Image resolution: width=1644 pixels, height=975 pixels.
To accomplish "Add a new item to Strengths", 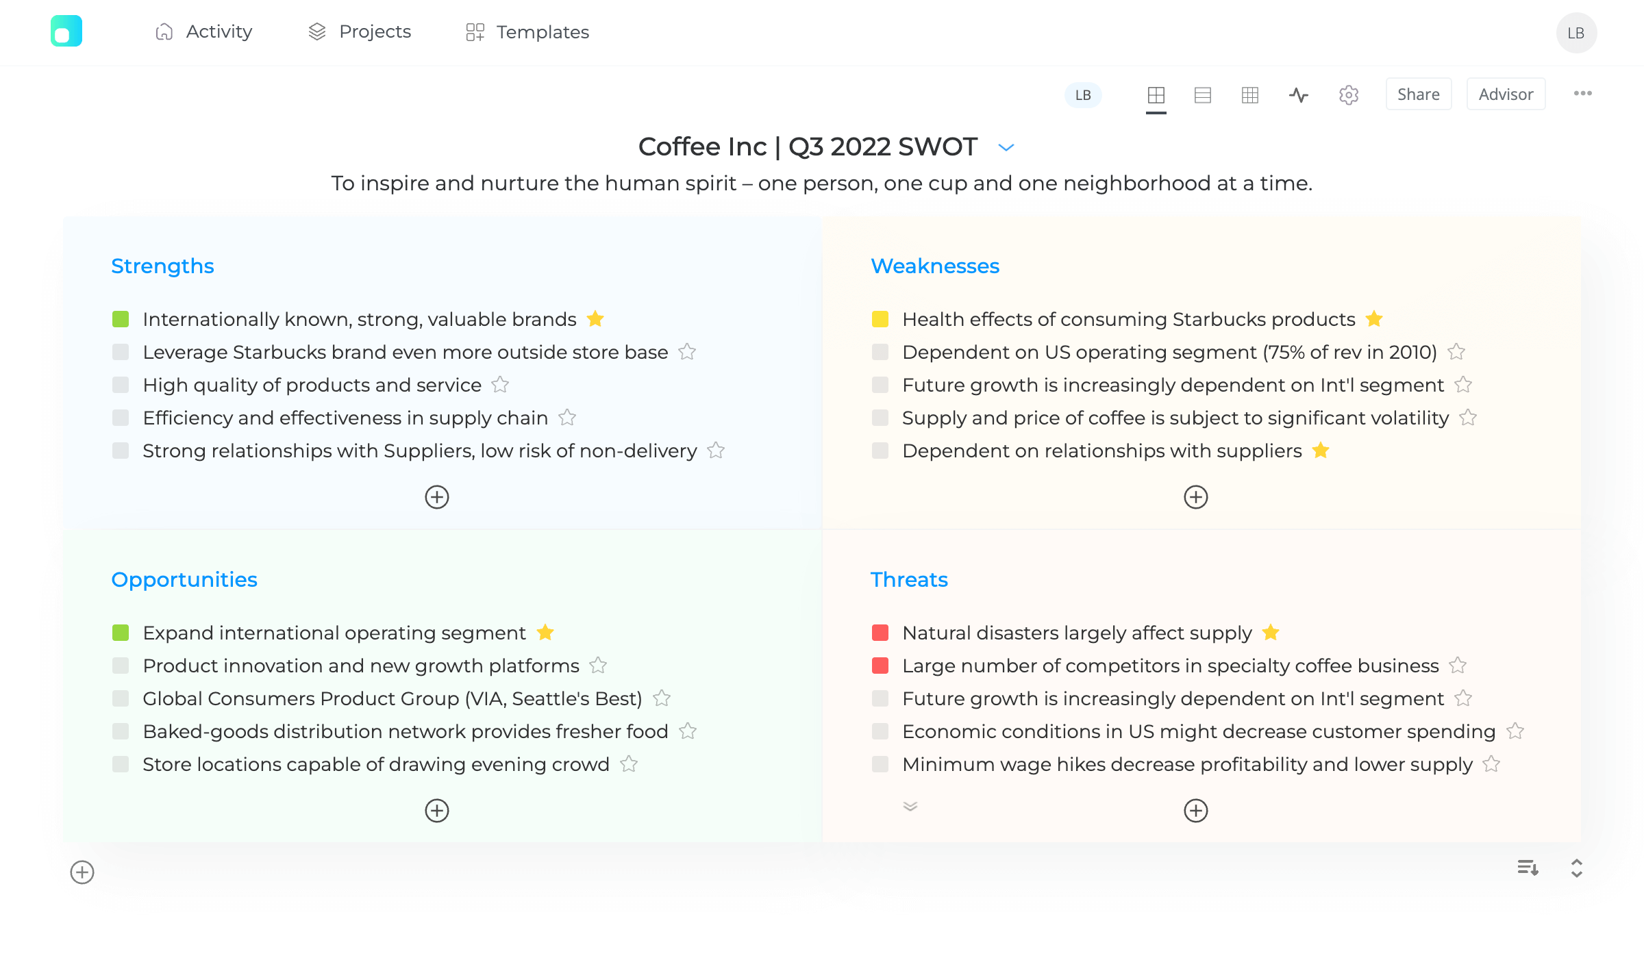I will point(437,497).
